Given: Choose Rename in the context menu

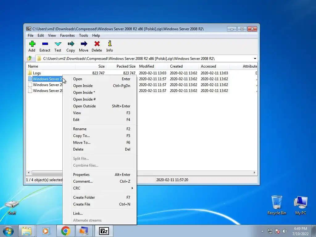Looking at the screenshot, I should coord(100,129).
